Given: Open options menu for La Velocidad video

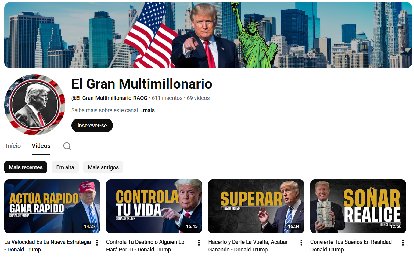Looking at the screenshot, I should click(97, 243).
